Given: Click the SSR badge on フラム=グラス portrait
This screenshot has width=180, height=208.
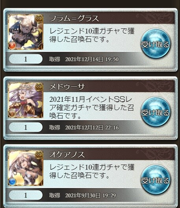Looking at the screenshot, I should (39, 19).
